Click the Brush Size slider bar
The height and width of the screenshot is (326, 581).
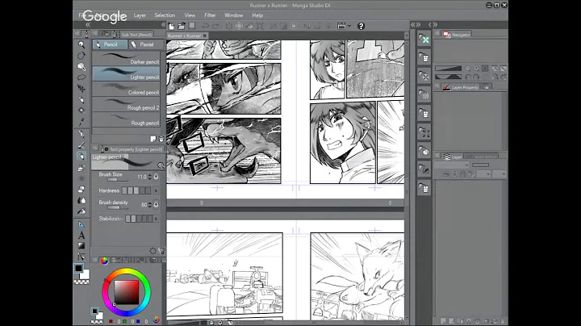[118, 180]
